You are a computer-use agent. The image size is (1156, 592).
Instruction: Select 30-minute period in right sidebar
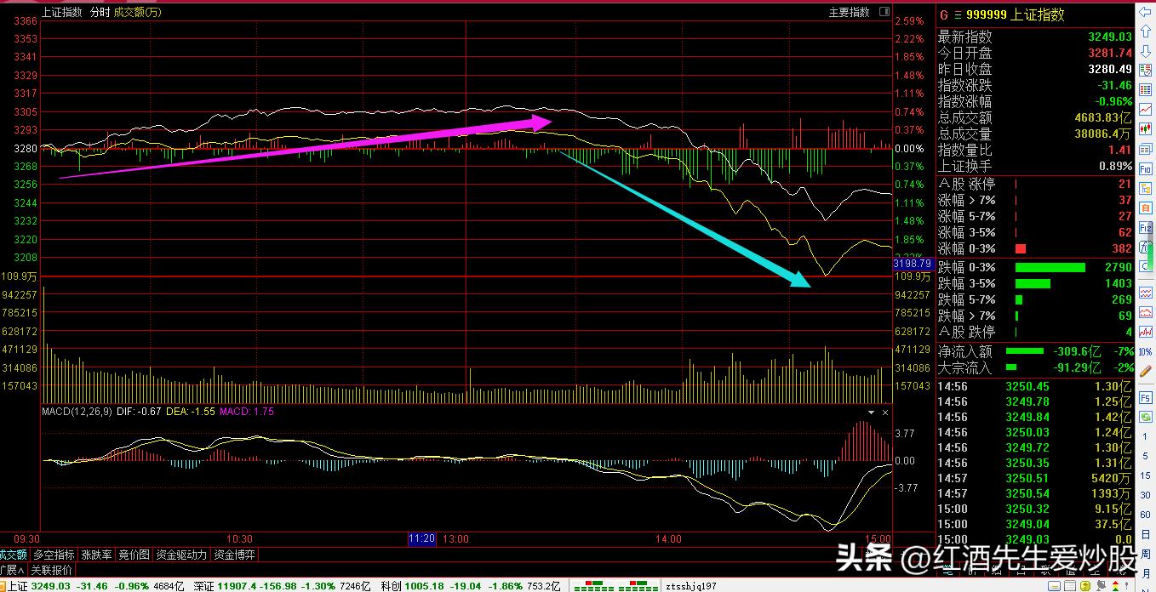click(1144, 495)
